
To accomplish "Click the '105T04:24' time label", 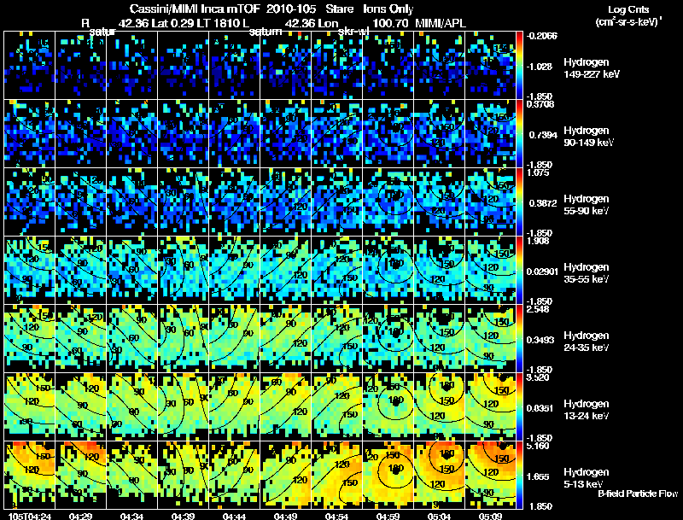I will pos(30,516).
